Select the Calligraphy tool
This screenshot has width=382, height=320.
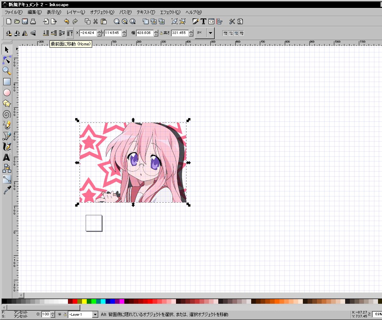click(x=7, y=147)
